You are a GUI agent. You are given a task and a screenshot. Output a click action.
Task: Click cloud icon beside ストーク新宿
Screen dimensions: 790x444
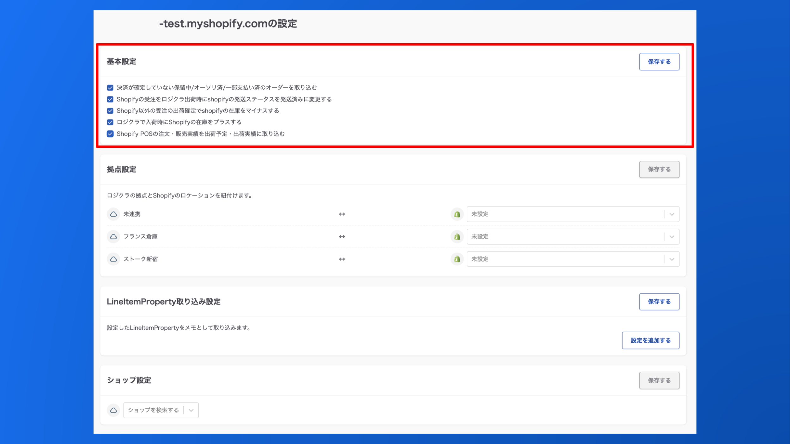(x=113, y=259)
